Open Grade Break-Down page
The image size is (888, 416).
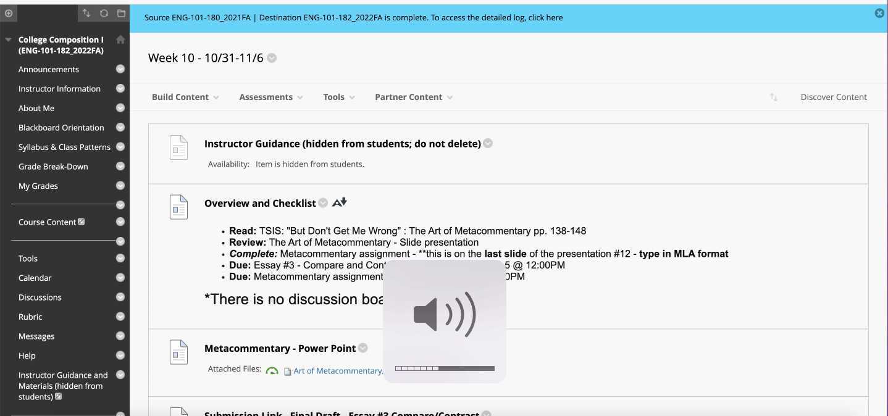53,167
